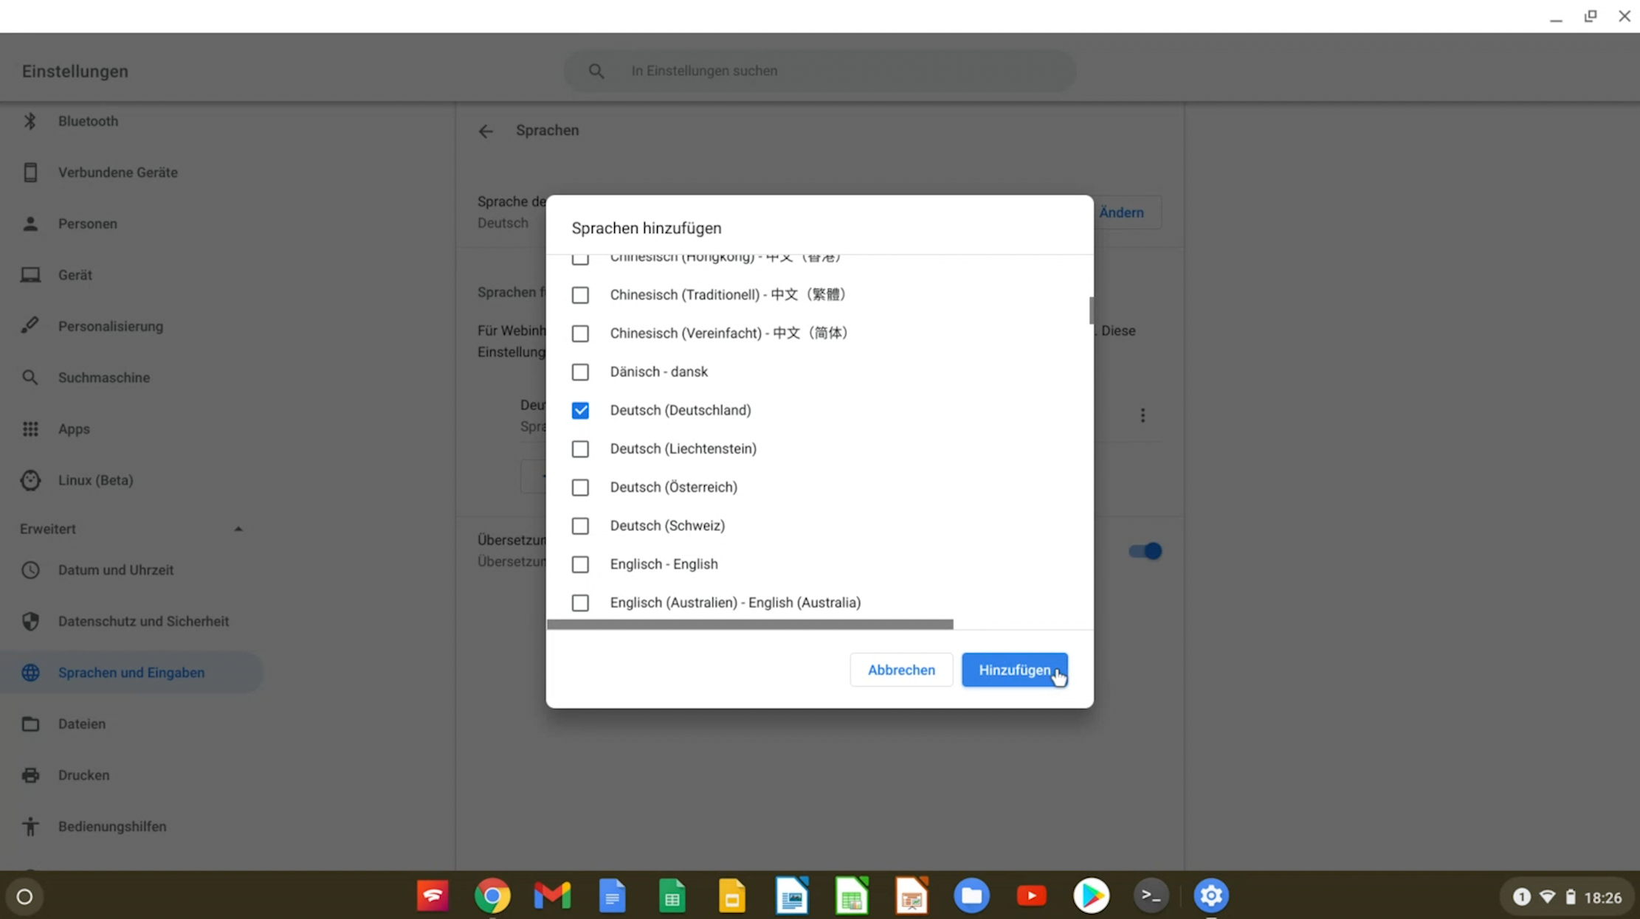Open Google Slides from the shelf

[731, 896]
